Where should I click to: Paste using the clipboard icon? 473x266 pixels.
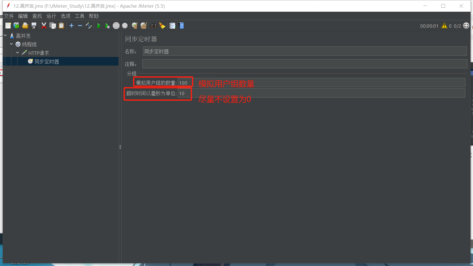61,26
